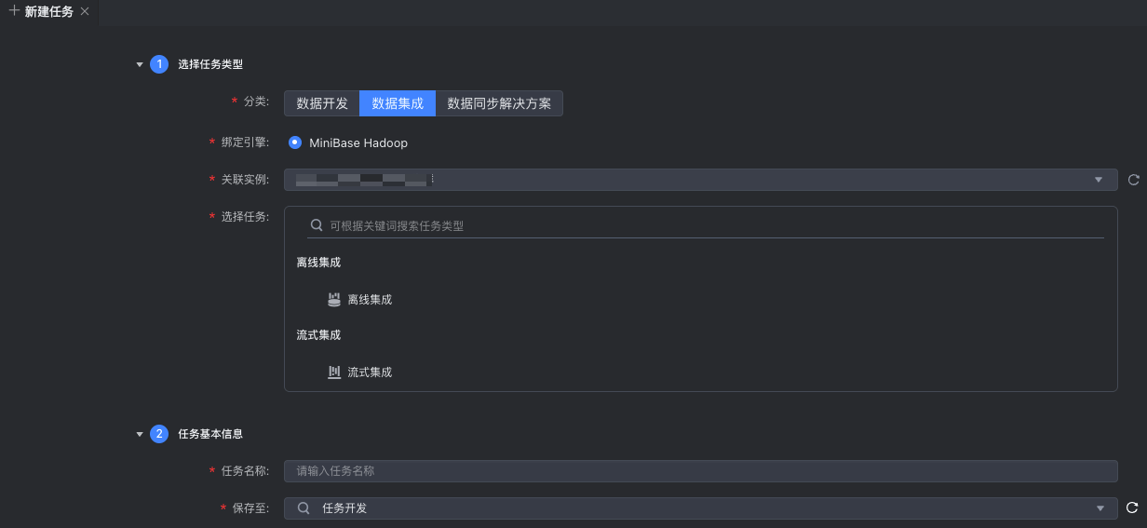This screenshot has width=1147, height=528.
Task: Switch to the 新建任务 tab
Action: click(x=49, y=11)
